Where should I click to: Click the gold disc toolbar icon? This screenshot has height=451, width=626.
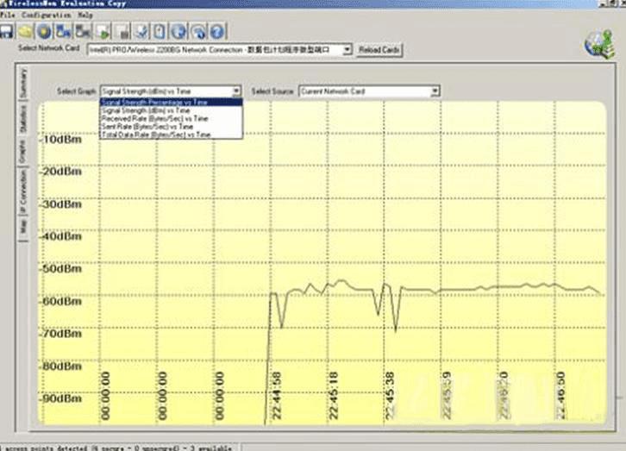click(x=44, y=31)
